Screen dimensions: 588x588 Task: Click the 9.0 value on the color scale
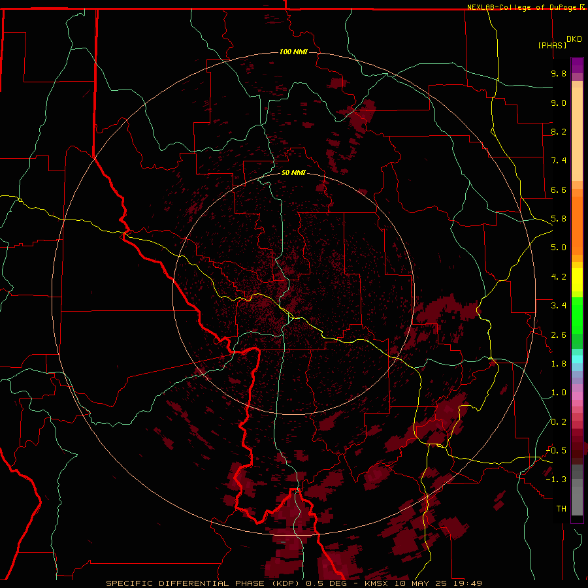point(559,103)
